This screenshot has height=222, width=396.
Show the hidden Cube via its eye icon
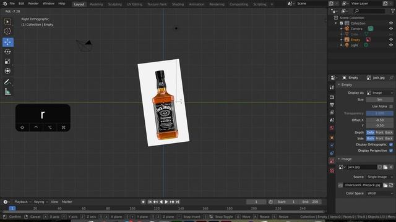click(391, 35)
